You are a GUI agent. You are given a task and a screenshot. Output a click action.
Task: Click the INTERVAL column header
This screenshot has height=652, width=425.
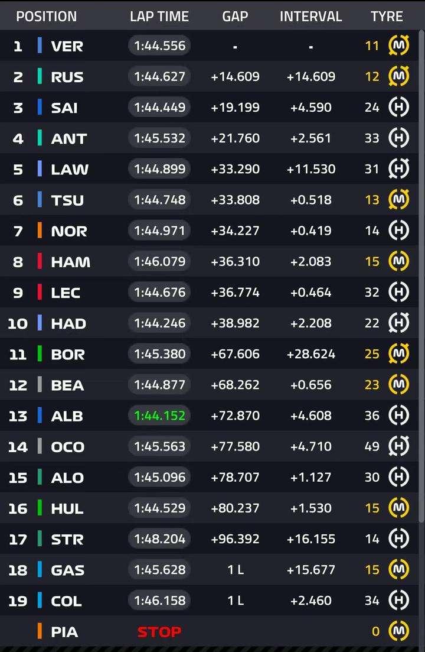pos(311,16)
